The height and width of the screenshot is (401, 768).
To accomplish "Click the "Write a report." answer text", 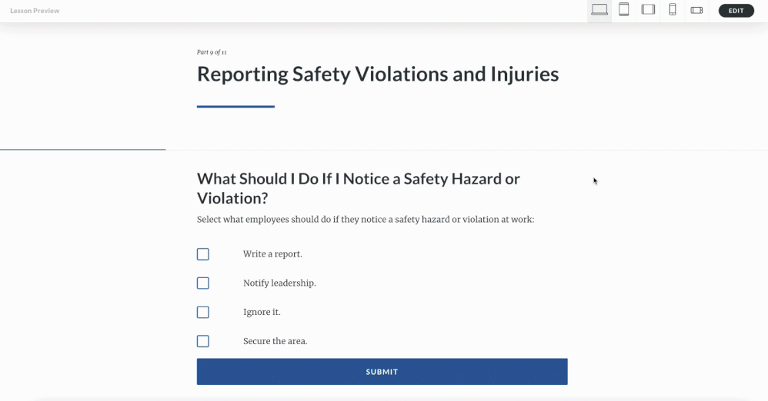I will pyautogui.click(x=272, y=254).
